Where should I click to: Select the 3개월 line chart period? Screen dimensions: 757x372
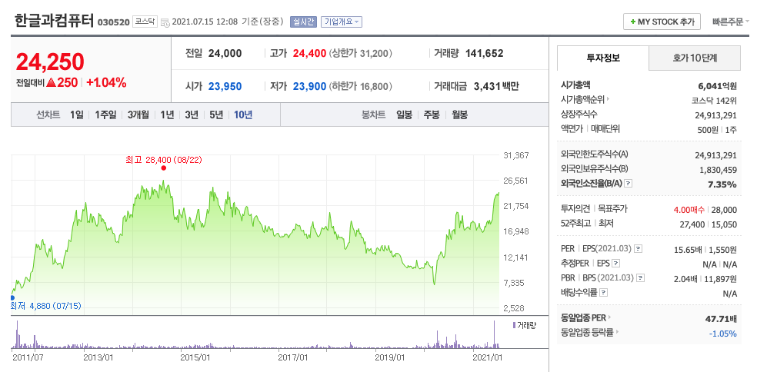tap(138, 115)
